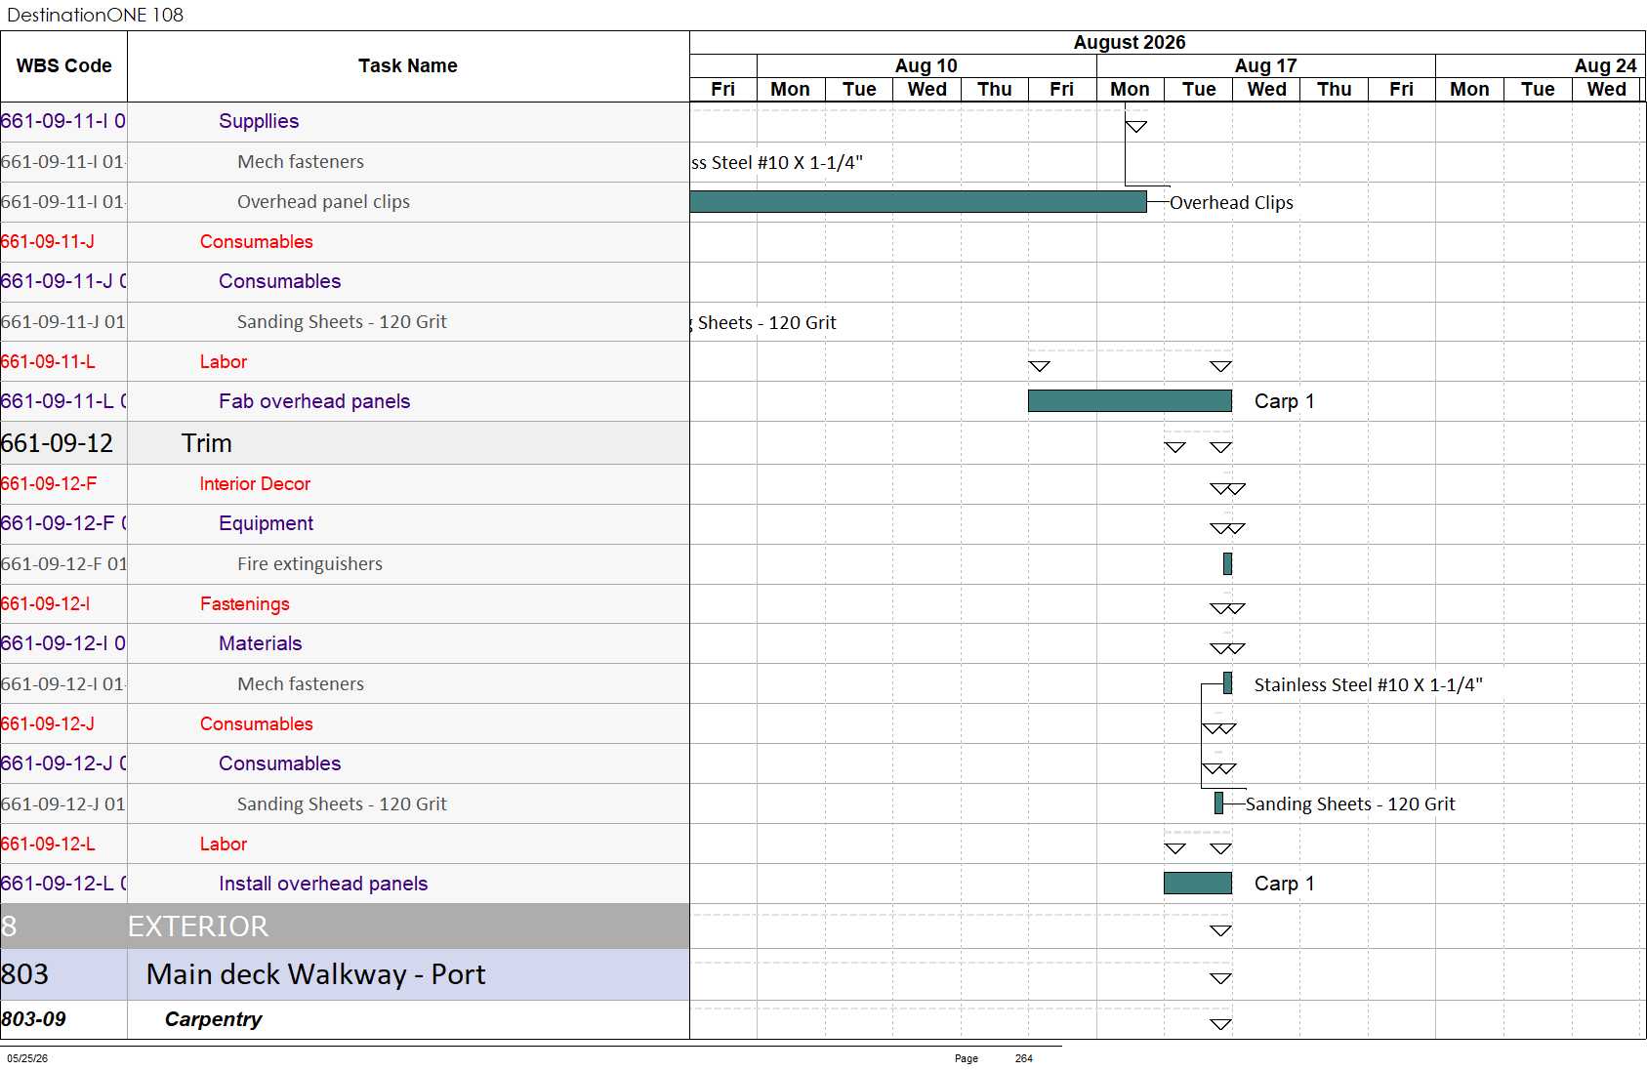Select the Interior Decor task row
This screenshot has height=1071, width=1647.
(x=345, y=483)
